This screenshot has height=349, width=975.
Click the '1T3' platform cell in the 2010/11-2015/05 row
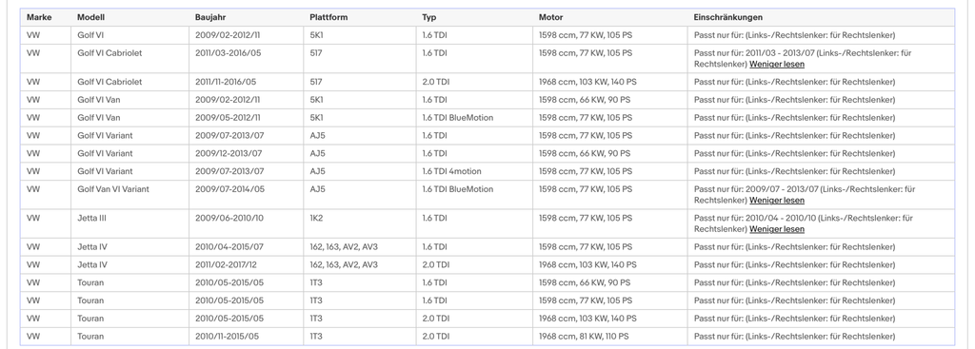coord(316,337)
